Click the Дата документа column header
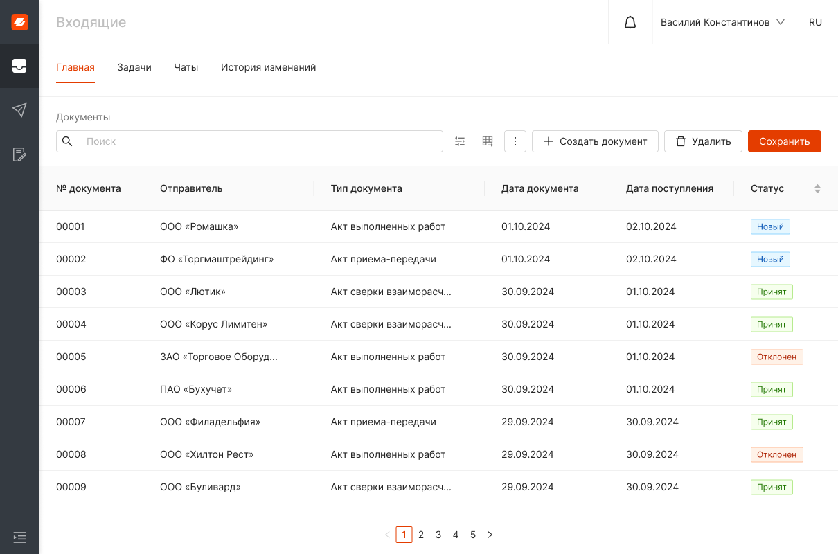Screen dimensions: 838x554 click(x=540, y=188)
